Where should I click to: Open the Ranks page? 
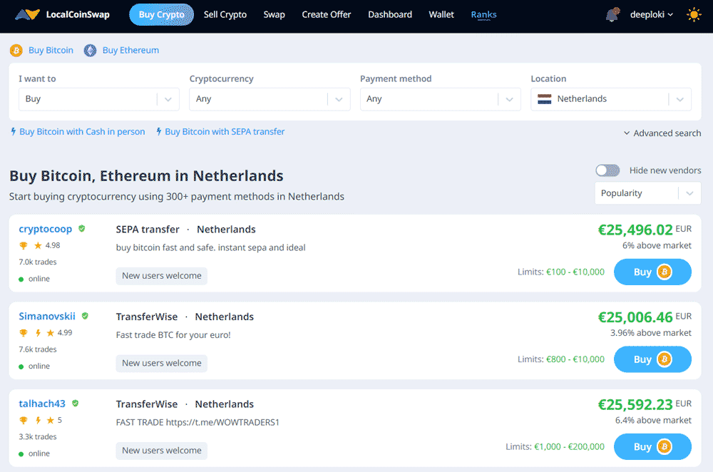(484, 14)
